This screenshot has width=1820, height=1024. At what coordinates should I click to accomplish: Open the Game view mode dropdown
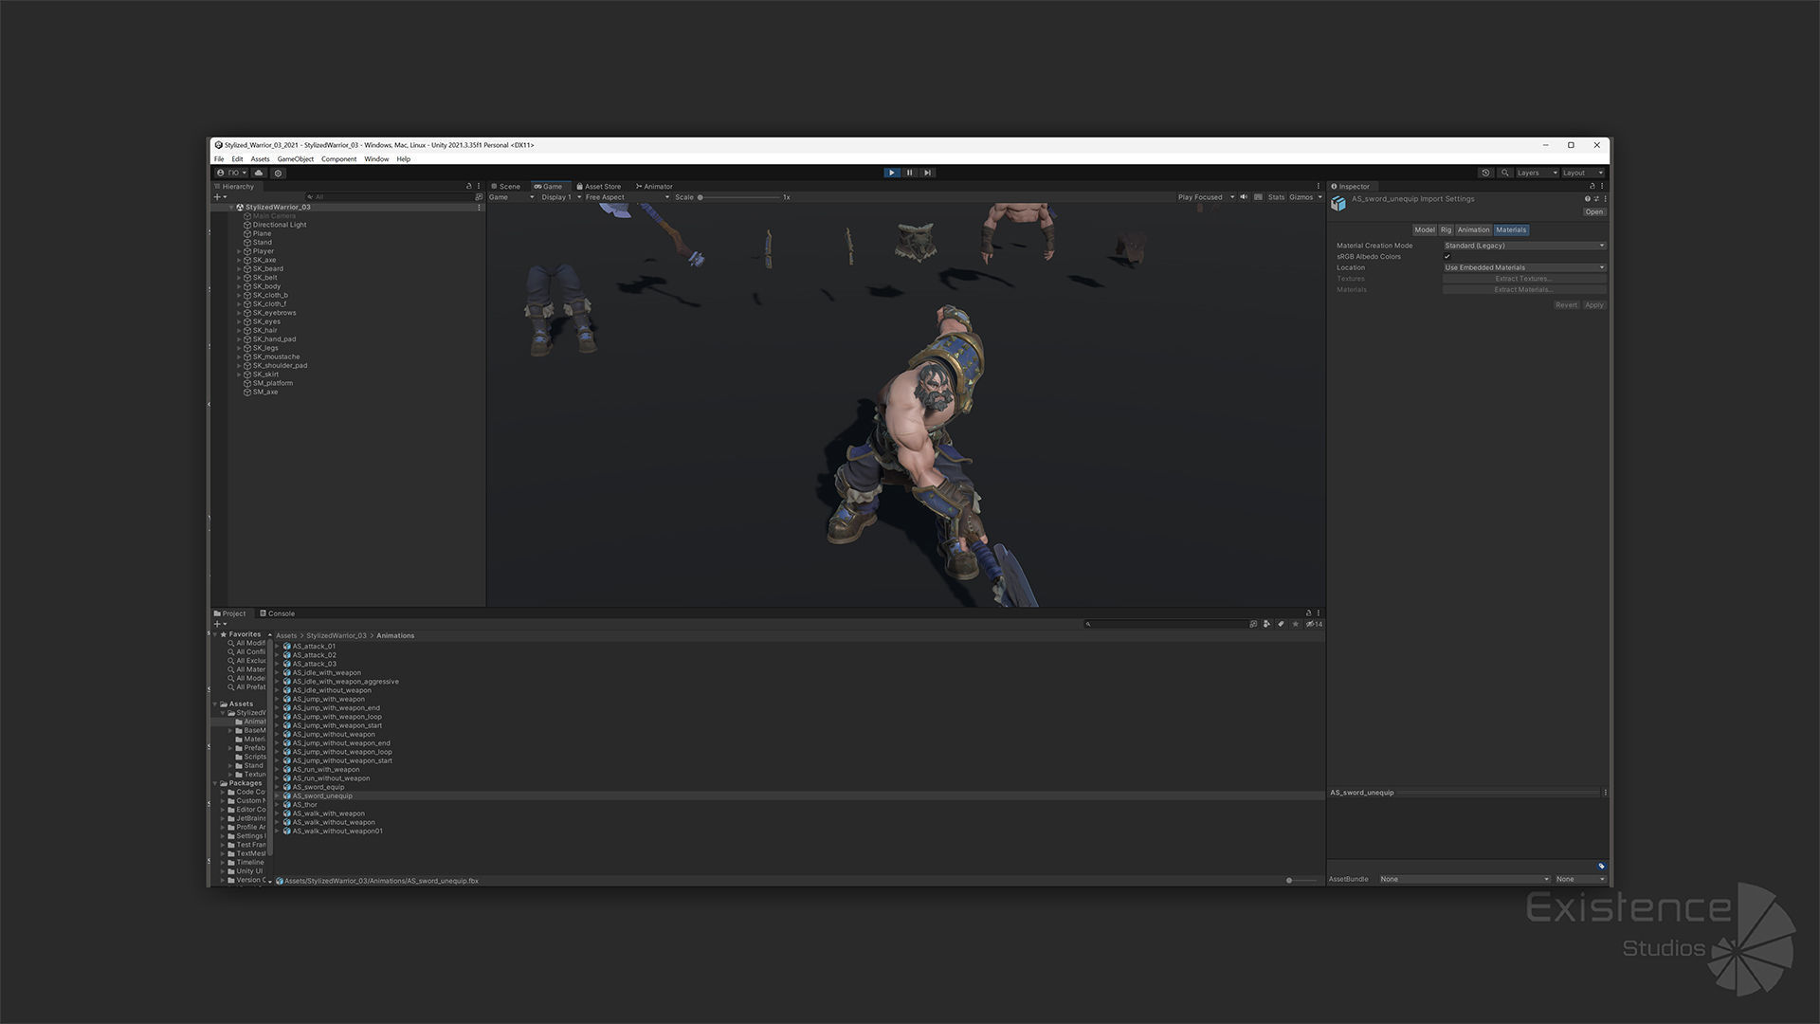pyautogui.click(x=511, y=197)
